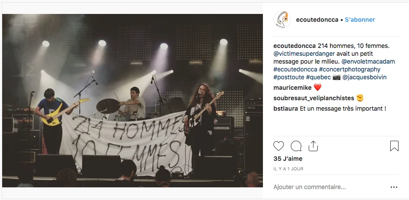Open the @envoletmacadam mention link
Screen dimensions: 409x200
(368, 61)
